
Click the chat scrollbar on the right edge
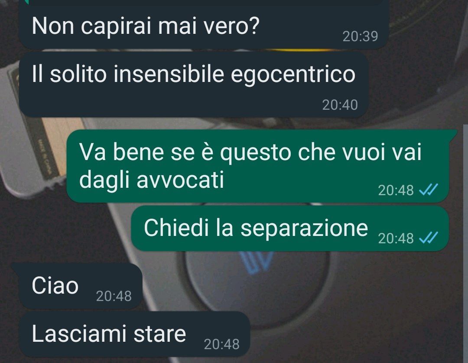coord(465,243)
